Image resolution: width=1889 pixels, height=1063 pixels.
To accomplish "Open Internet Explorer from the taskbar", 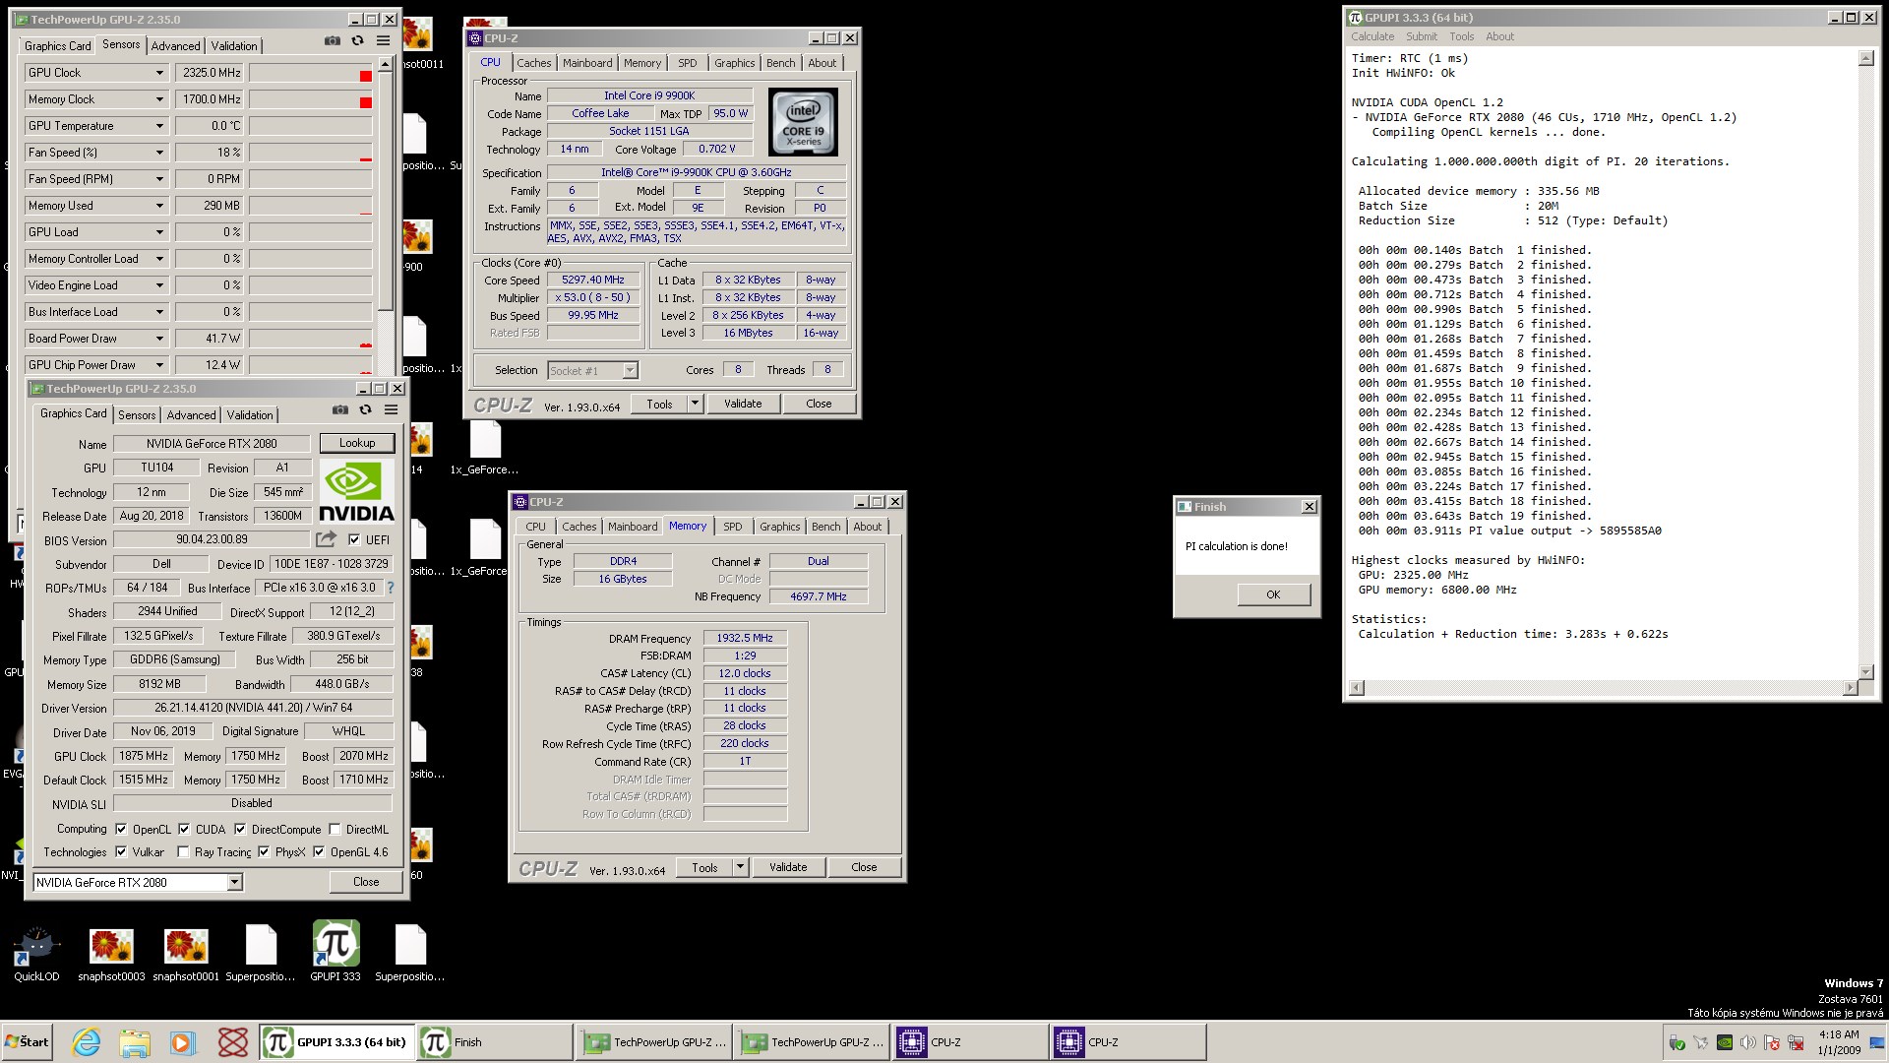I will coord(87,1042).
